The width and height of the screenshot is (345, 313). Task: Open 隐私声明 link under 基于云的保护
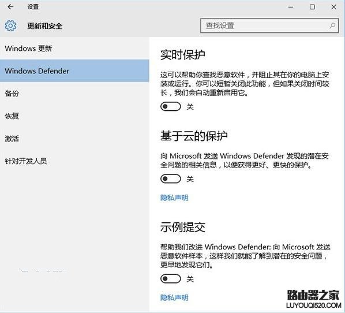point(174,198)
